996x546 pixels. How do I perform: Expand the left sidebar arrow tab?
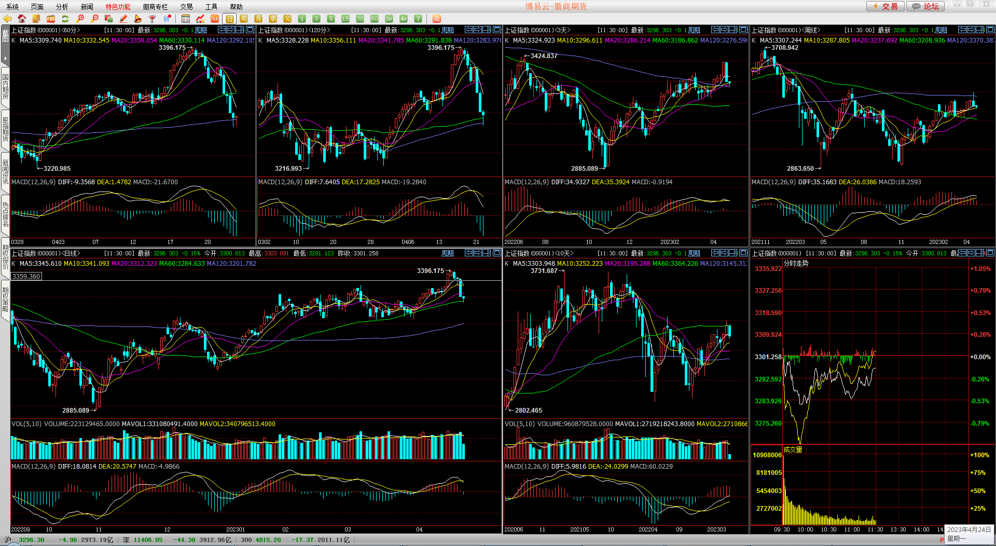5,58
